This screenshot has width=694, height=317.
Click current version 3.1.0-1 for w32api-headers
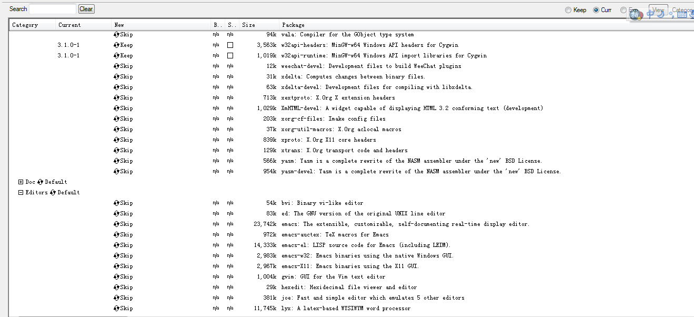[x=69, y=45]
